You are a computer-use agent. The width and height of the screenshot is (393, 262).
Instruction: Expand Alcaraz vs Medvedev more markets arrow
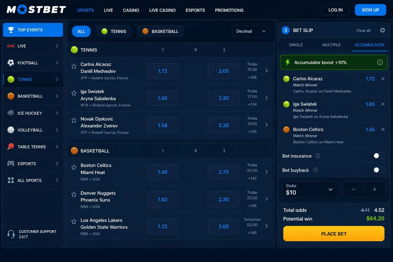tap(267, 71)
